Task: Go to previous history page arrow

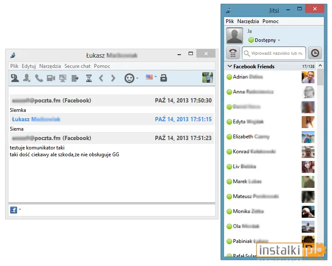Action: pyautogui.click(x=101, y=79)
